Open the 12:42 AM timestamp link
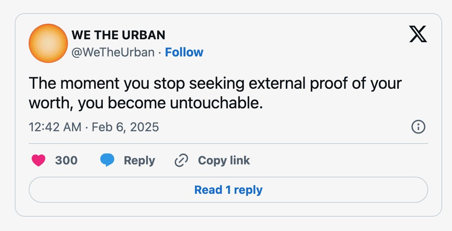This screenshot has height=231, width=452. point(55,127)
